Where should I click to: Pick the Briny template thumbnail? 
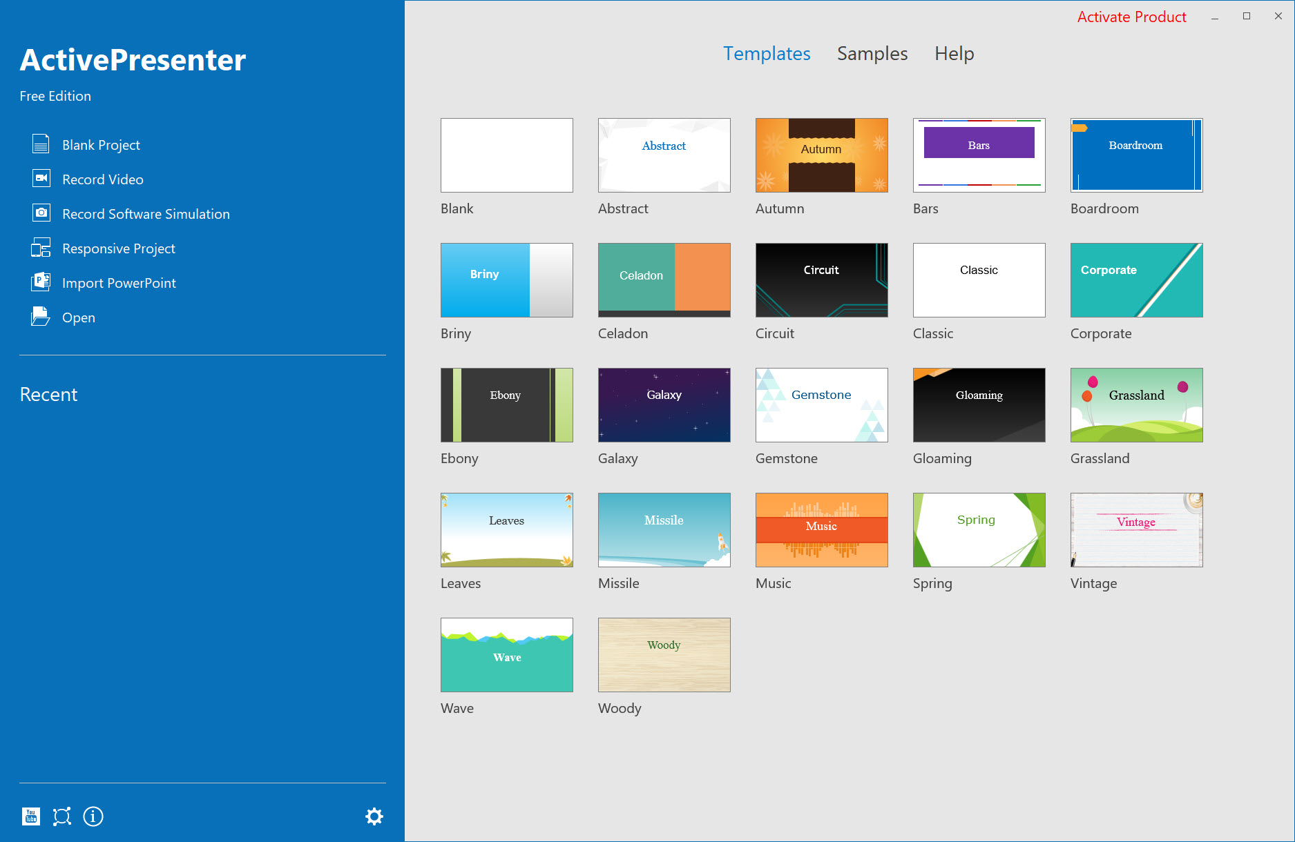(507, 280)
